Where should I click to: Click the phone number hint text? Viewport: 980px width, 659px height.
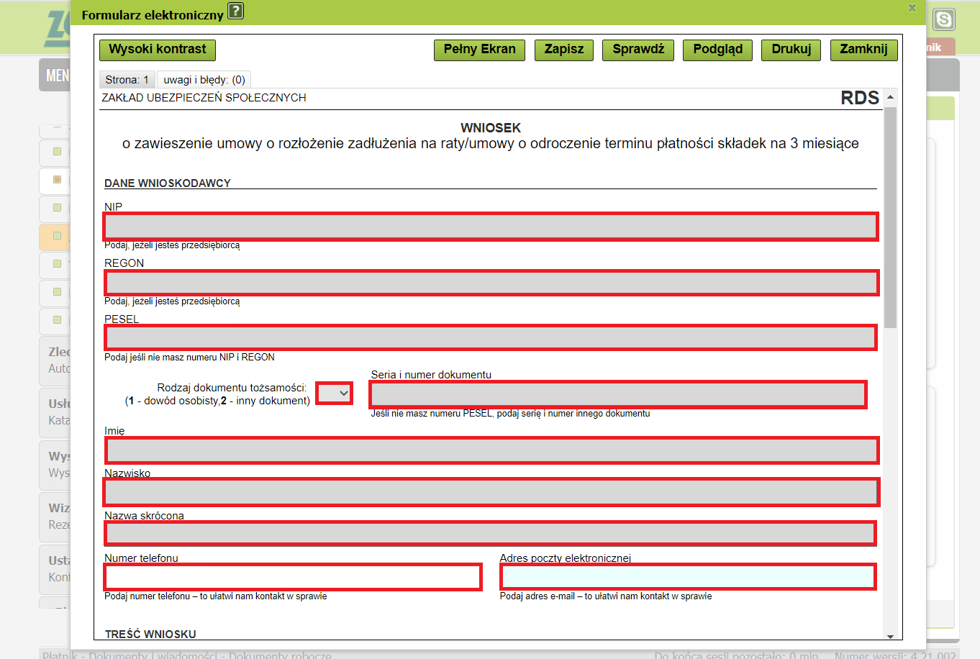(216, 596)
